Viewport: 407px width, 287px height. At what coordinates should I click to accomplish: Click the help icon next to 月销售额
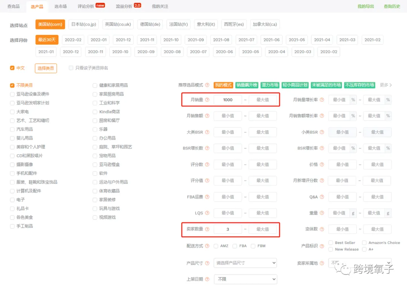[207, 116]
